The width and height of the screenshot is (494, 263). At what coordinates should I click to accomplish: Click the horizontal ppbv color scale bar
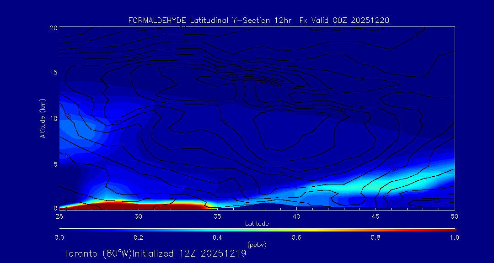258,230
